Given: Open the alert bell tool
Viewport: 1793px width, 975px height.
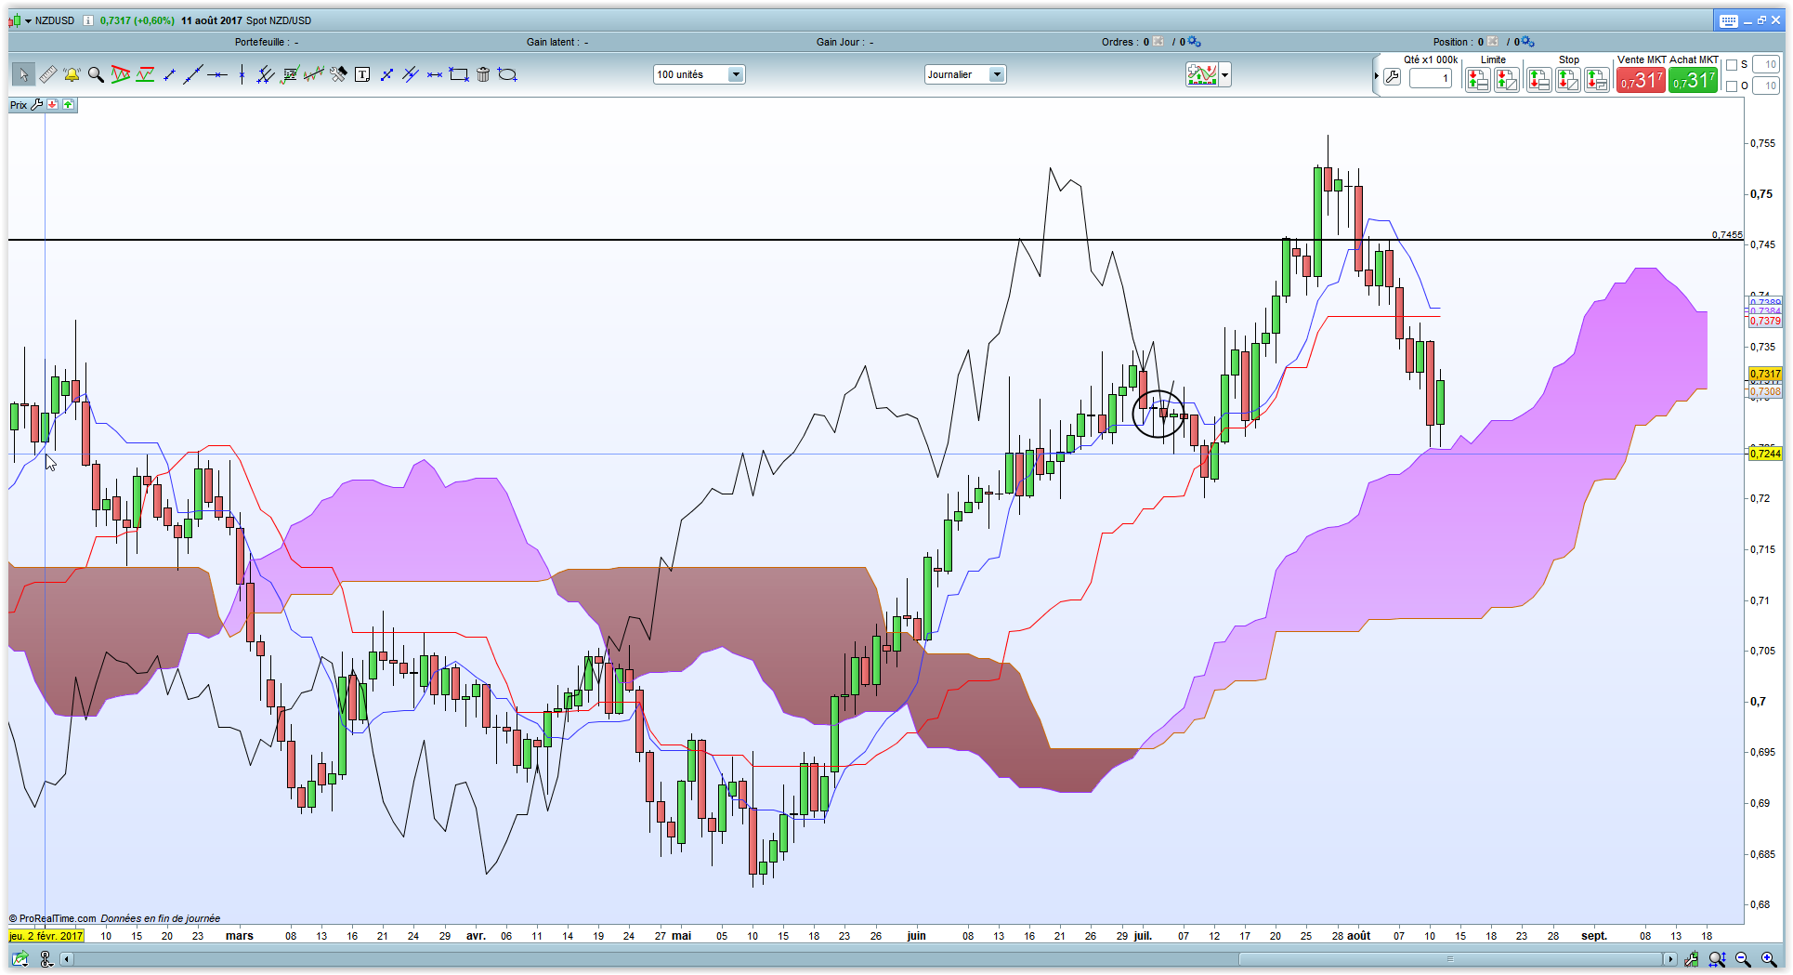Looking at the screenshot, I should (x=72, y=74).
